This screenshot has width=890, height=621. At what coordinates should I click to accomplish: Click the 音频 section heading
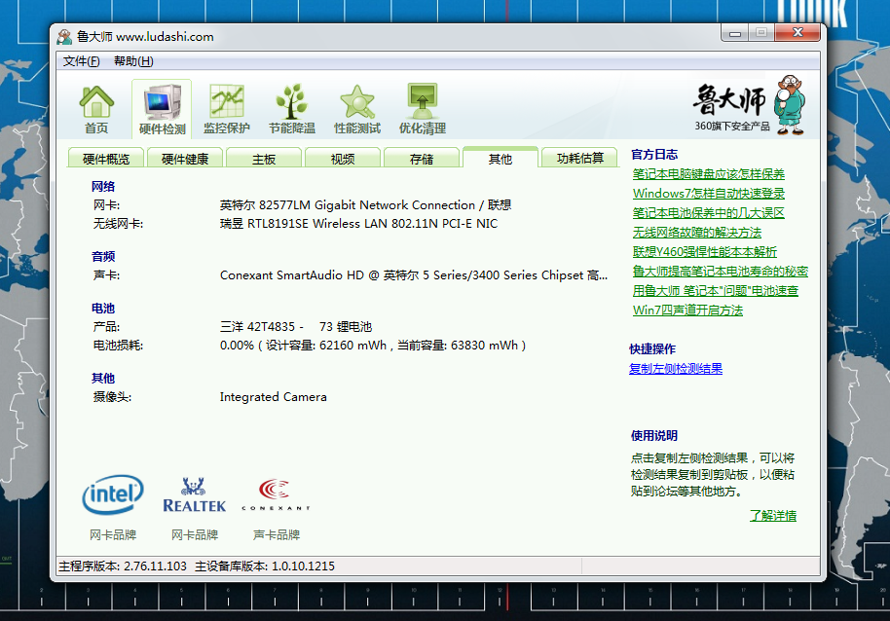point(103,256)
